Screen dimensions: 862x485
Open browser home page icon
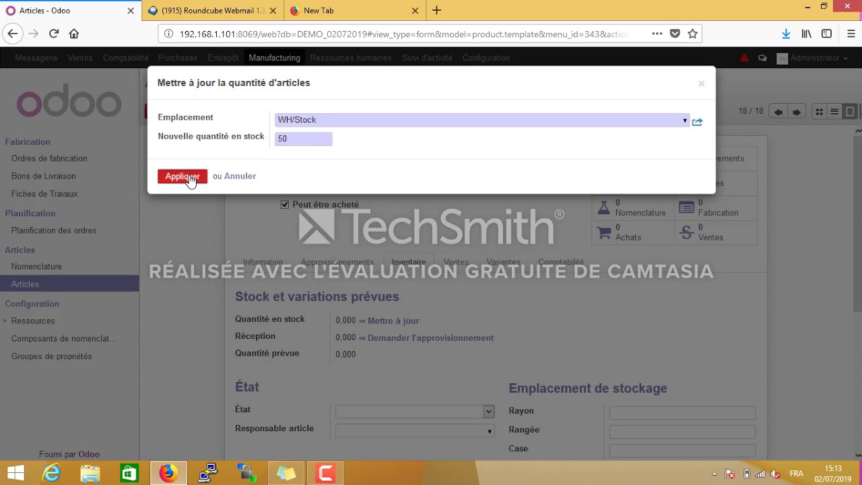pos(74,34)
